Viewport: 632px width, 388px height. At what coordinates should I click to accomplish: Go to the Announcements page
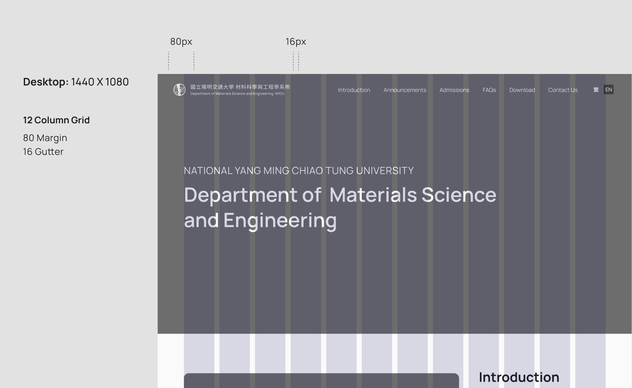pyautogui.click(x=405, y=90)
